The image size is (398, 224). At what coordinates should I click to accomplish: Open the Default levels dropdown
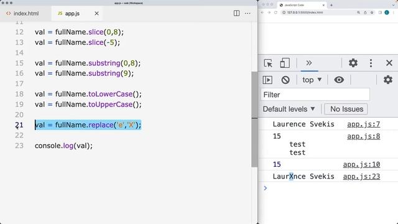pos(289,110)
